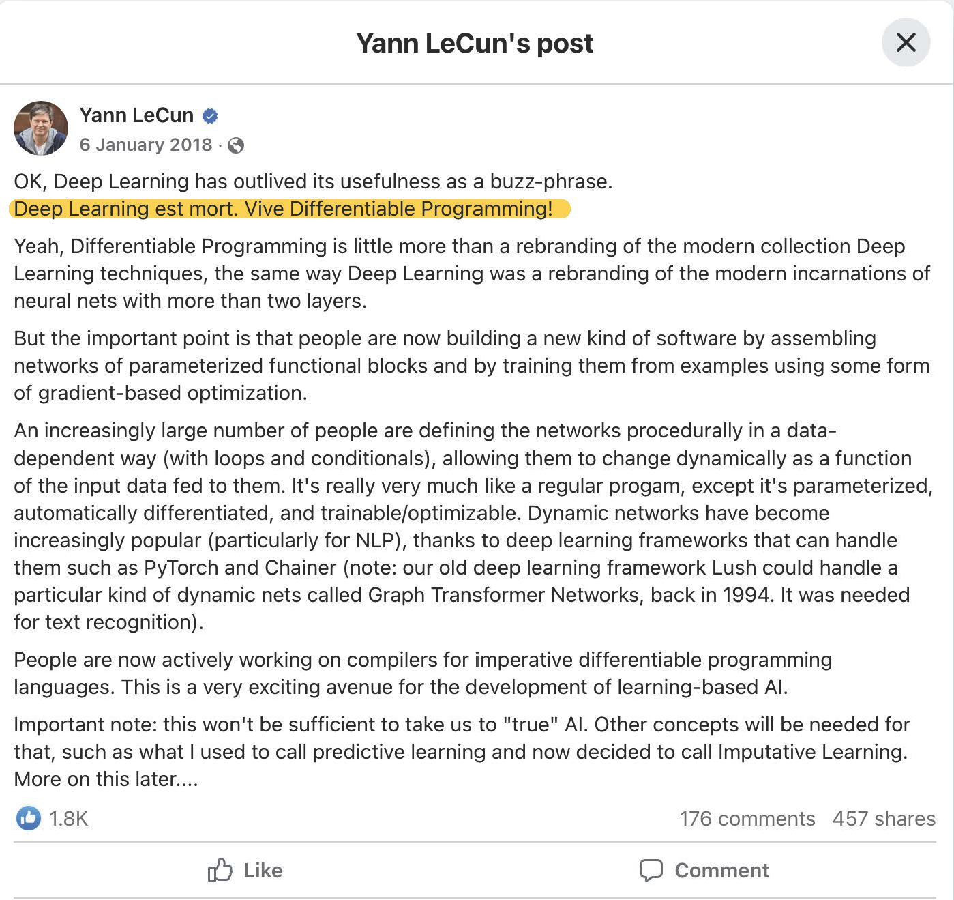The image size is (954, 900).
Task: Click the thumbs-up reaction icon near 1.8K
Action: 29,818
